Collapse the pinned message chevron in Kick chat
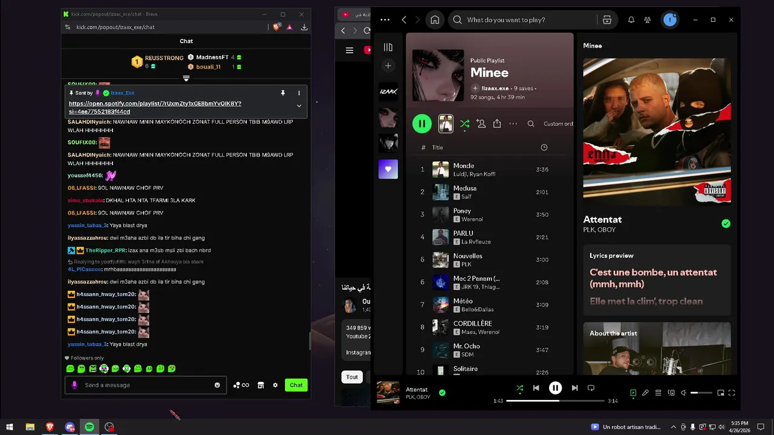The height and width of the screenshot is (435, 774). tap(299, 106)
